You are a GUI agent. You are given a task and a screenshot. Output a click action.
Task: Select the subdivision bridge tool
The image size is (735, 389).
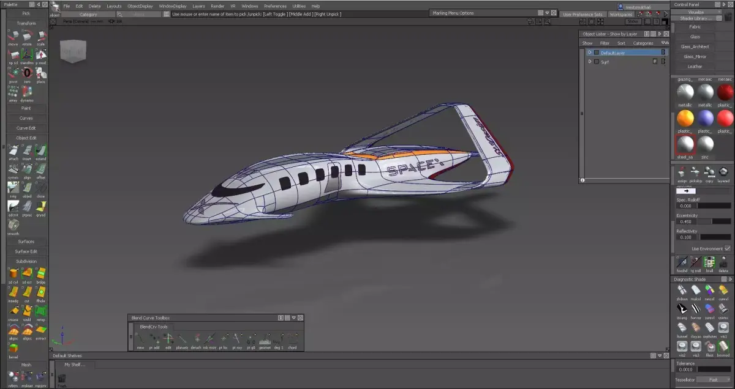coord(40,275)
